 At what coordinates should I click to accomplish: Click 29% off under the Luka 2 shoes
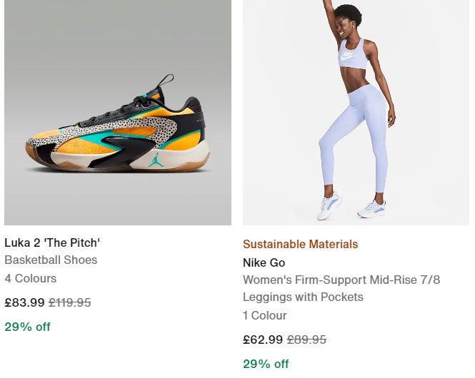27,327
